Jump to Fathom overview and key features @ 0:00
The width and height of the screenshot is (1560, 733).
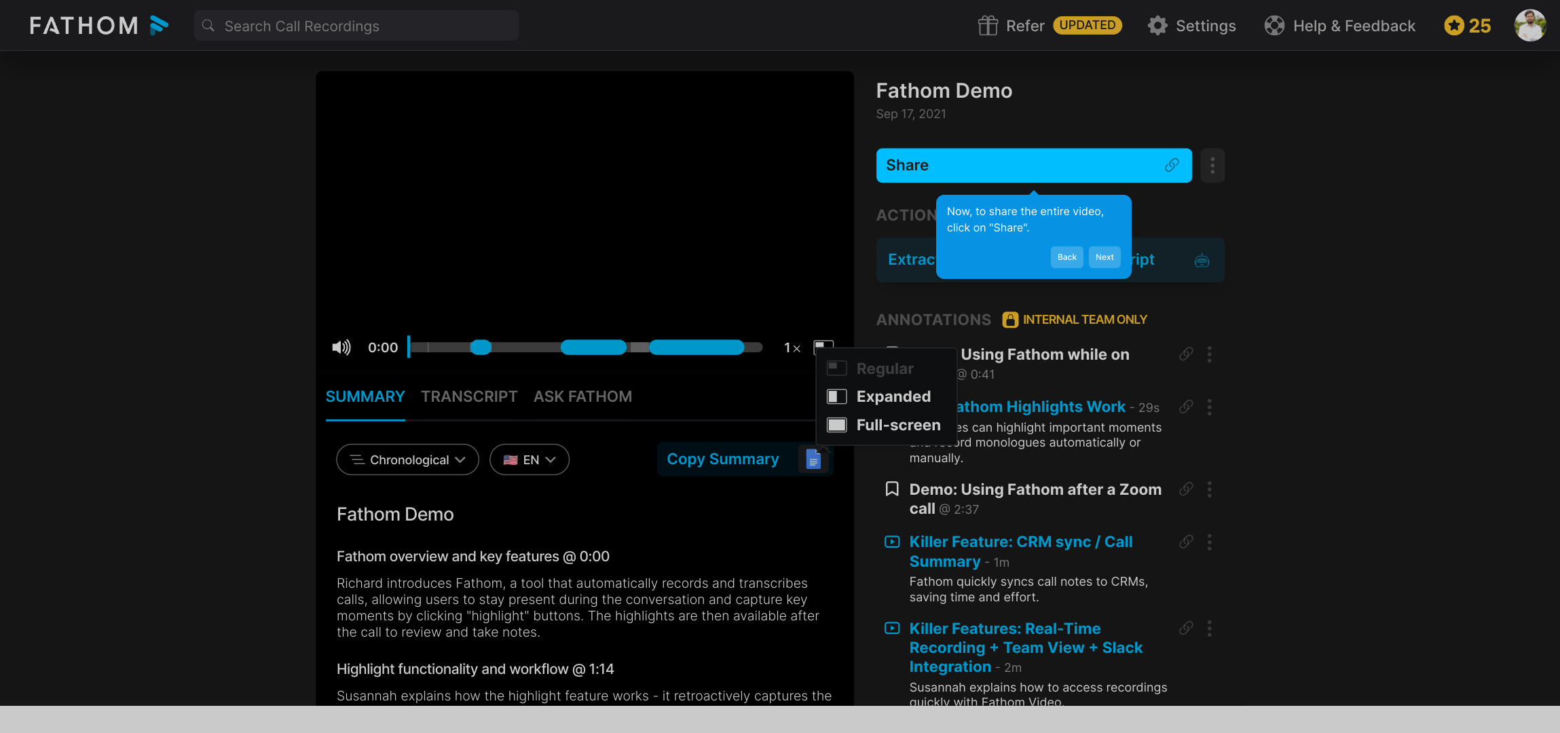point(473,557)
